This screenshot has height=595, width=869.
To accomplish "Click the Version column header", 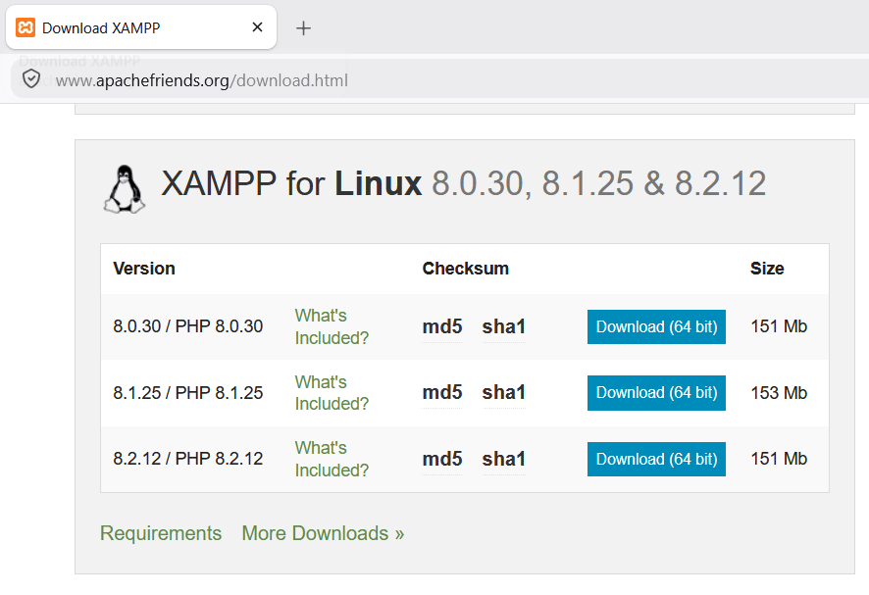I will pos(144,269).
